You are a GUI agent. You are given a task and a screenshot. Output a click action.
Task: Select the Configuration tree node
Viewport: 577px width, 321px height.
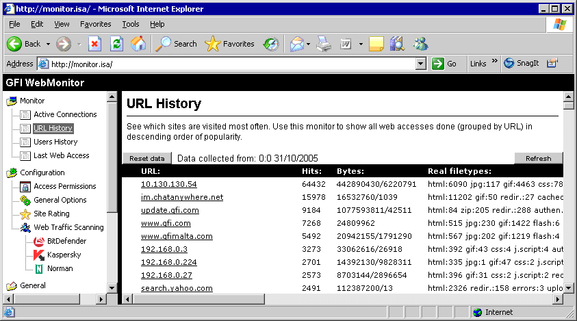(42, 172)
